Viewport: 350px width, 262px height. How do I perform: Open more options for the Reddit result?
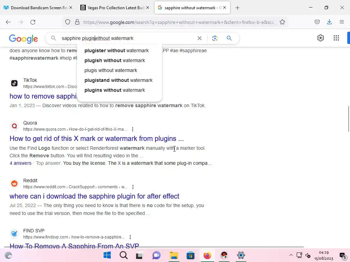[133, 187]
